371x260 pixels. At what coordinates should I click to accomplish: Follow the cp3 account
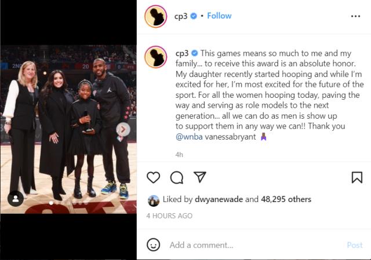tap(219, 16)
